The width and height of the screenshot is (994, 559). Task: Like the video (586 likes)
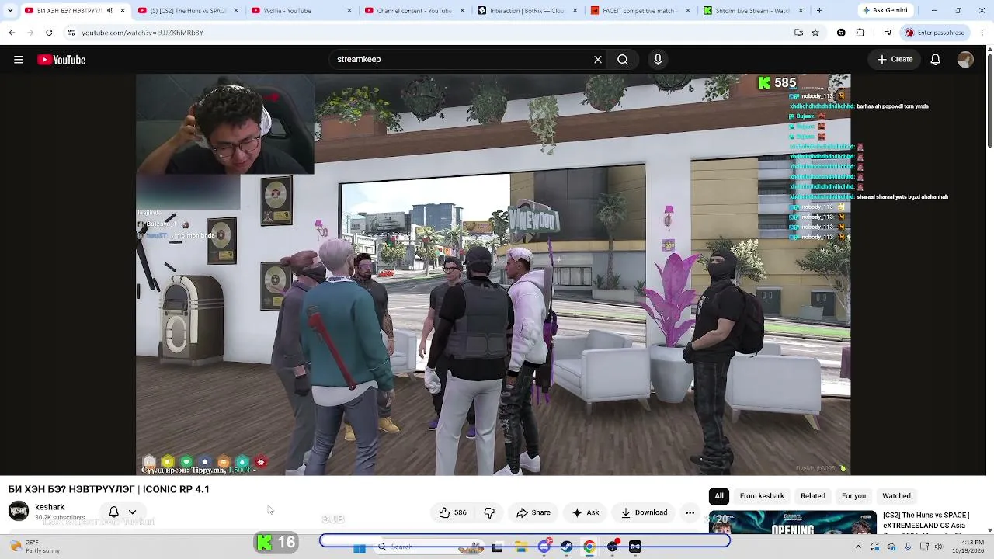(x=453, y=512)
